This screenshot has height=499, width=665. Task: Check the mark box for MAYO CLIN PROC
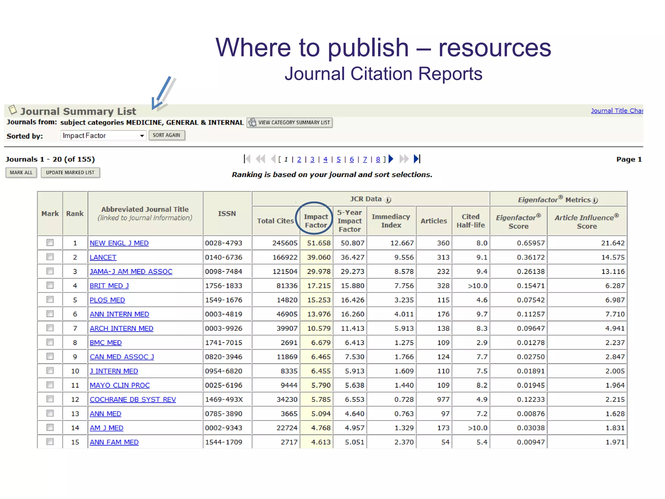[x=50, y=385]
